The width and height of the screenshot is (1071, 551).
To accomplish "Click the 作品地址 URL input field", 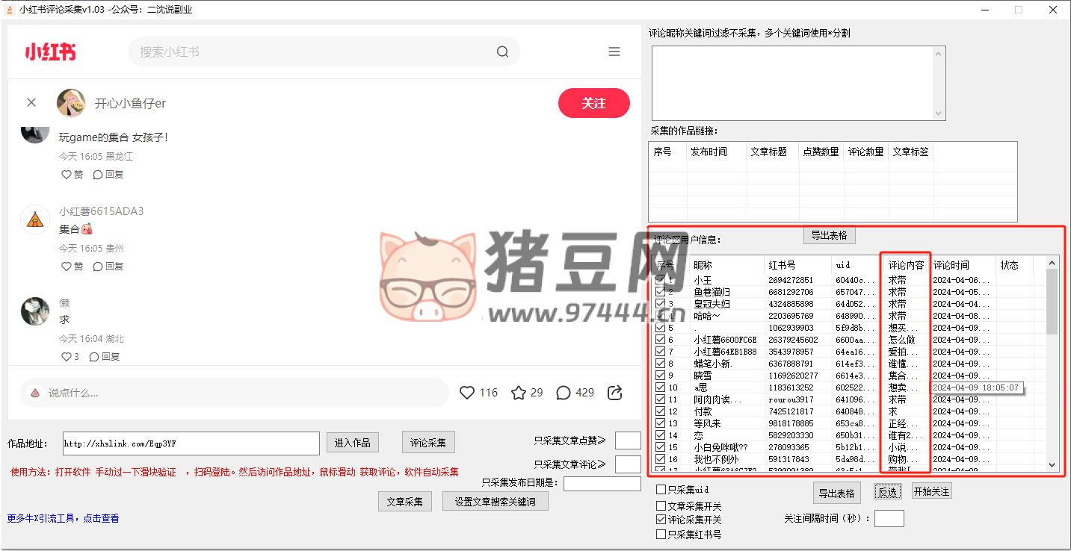I will [191, 443].
